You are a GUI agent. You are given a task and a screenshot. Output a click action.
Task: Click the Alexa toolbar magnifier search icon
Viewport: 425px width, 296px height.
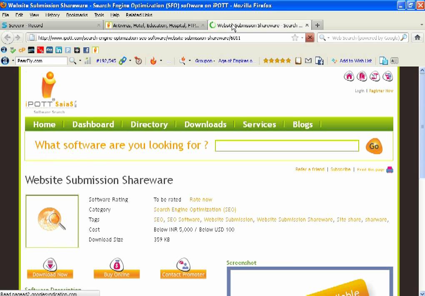click(x=72, y=61)
